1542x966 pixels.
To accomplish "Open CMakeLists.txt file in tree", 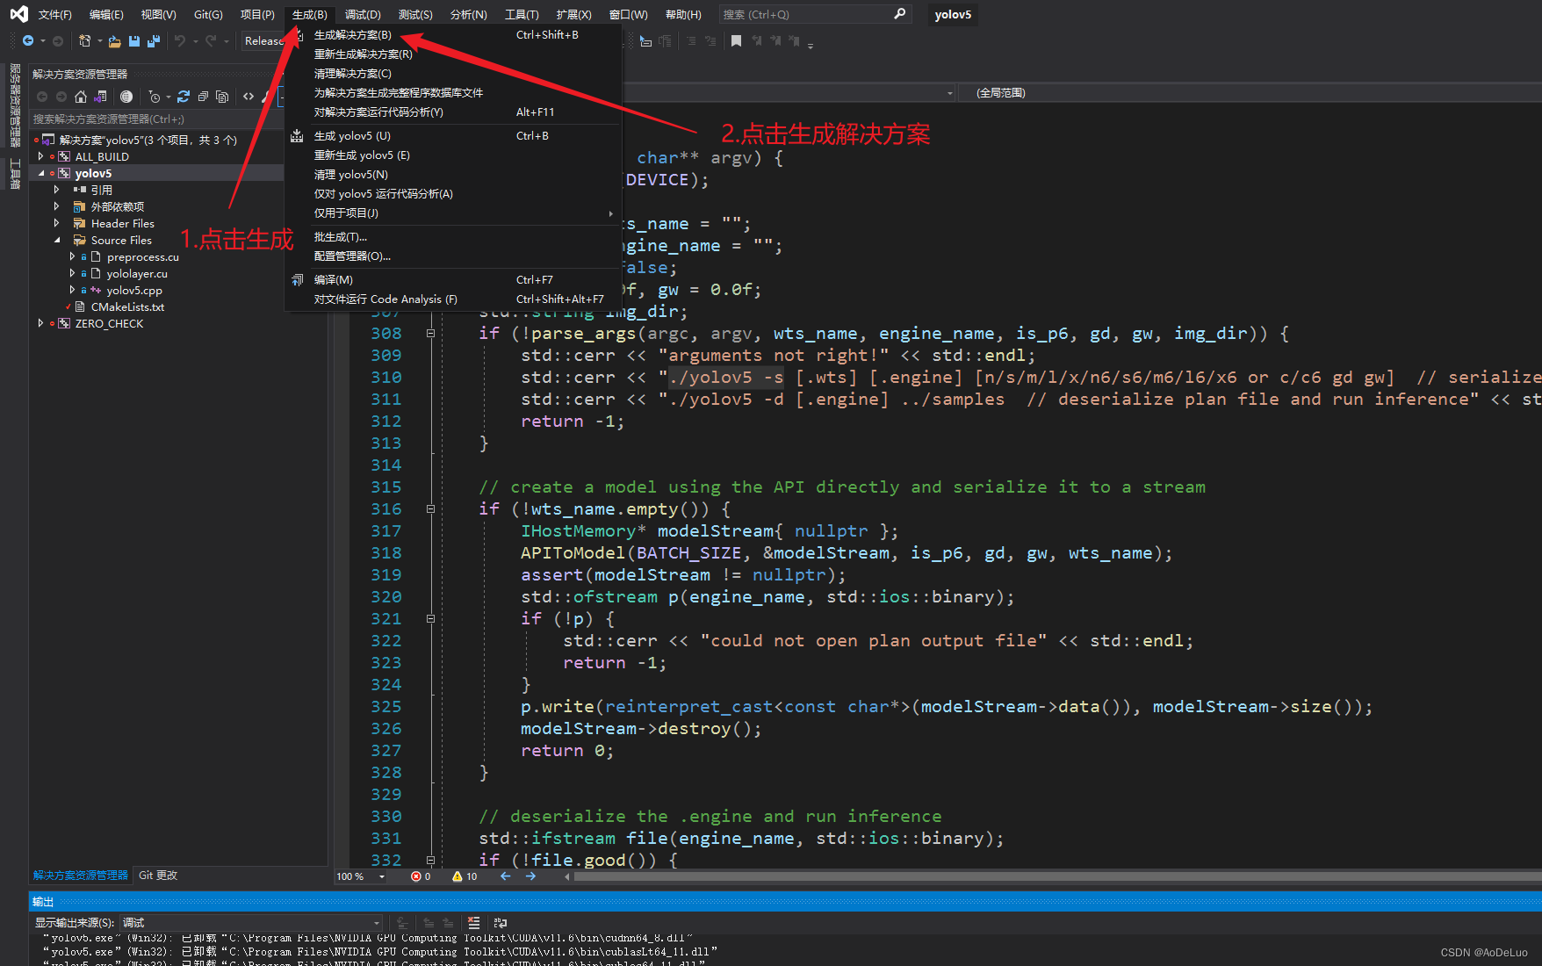I will [x=127, y=307].
